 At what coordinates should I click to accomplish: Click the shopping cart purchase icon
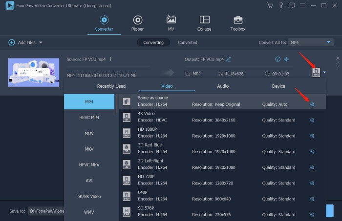pyautogui.click(x=270, y=5)
